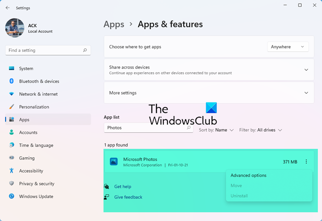Click the Microsoft Photos app icon
Image resolution: width=322 pixels, height=221 pixels.
pyautogui.click(x=114, y=161)
